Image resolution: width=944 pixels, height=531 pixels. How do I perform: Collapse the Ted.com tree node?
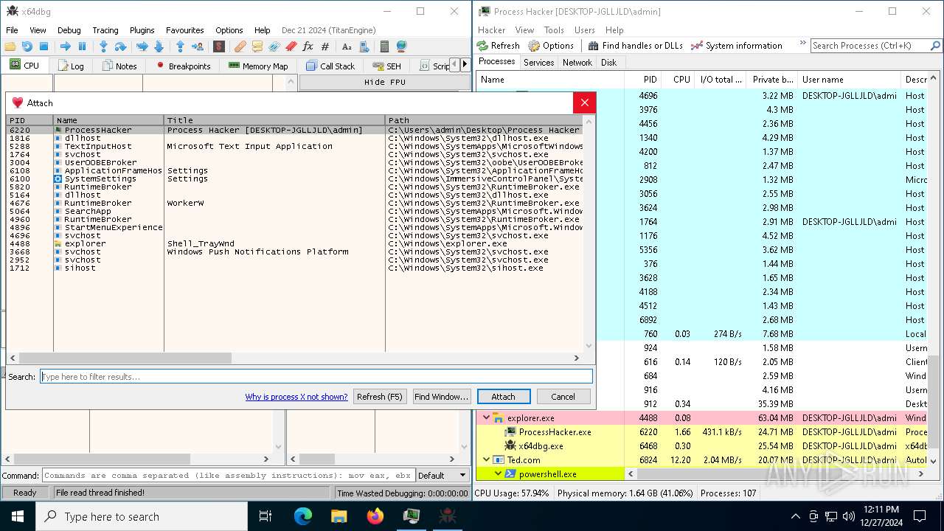[x=486, y=460]
